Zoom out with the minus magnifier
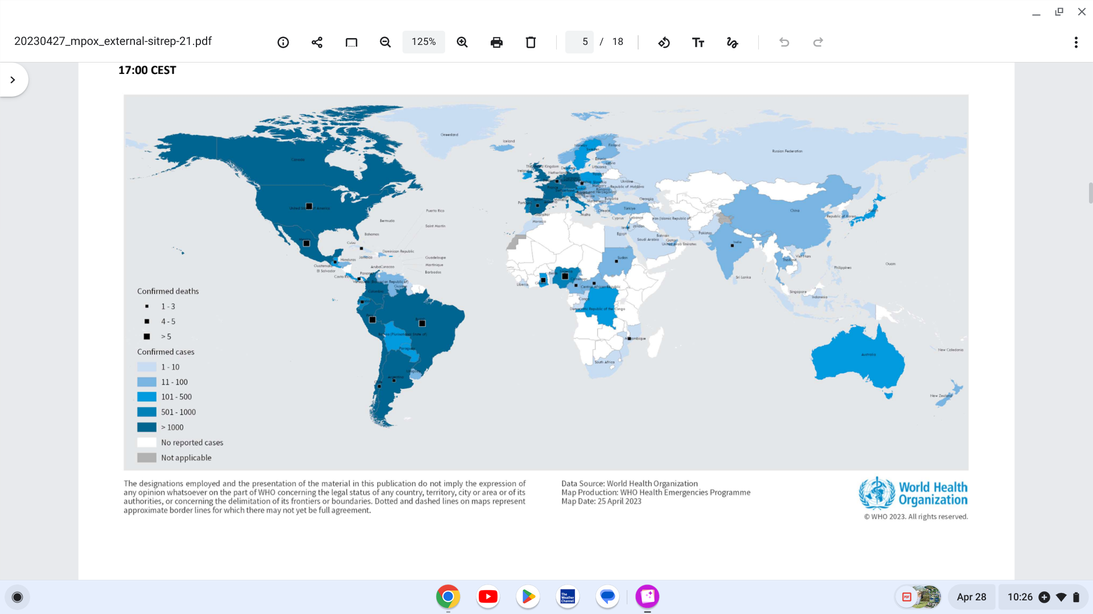The height and width of the screenshot is (614, 1093). (385, 42)
